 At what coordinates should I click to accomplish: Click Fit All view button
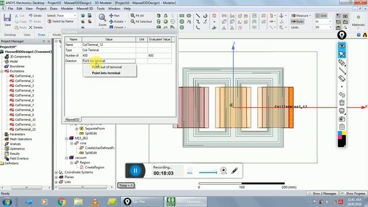(137, 16)
